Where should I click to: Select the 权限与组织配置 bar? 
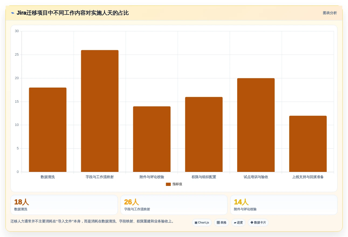pos(204,135)
